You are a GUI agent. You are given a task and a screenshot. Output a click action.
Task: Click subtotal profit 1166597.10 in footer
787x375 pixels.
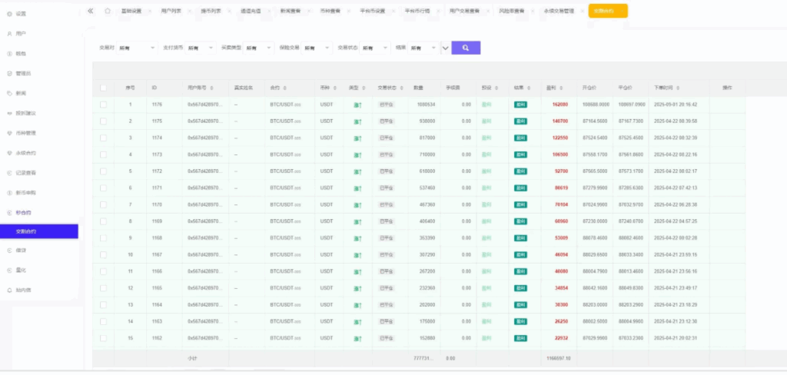pos(559,358)
